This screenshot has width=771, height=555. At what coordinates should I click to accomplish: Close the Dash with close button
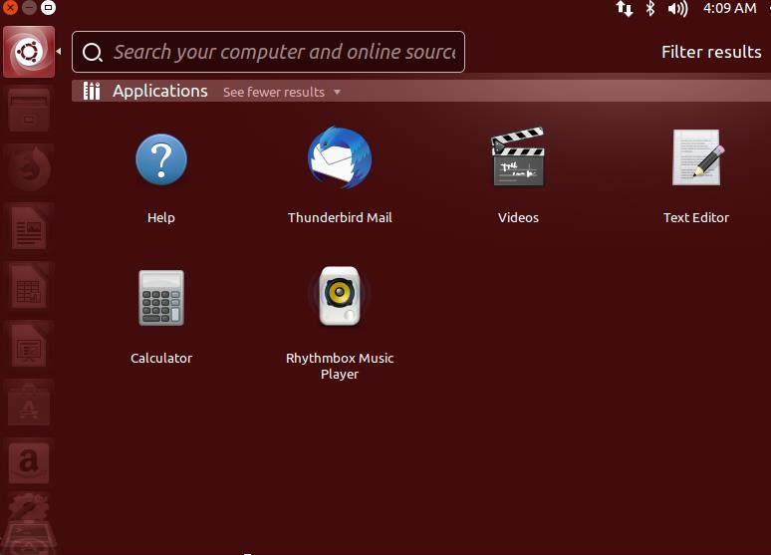tap(10, 7)
